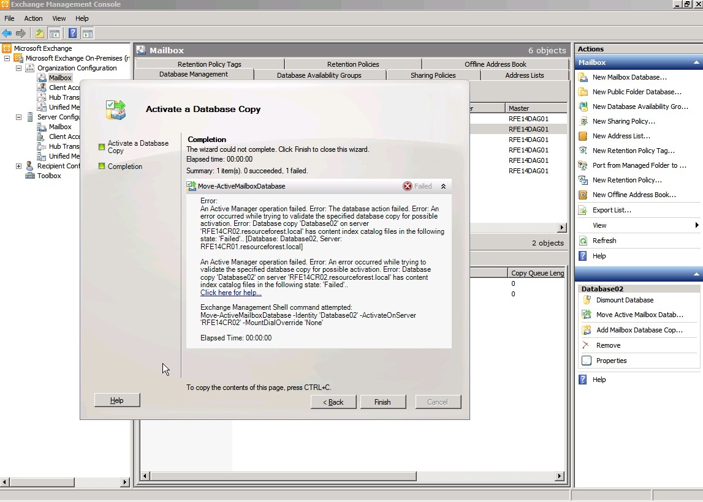Click the New Public Folder Database icon
The height and width of the screenshot is (502, 703).
click(x=583, y=92)
